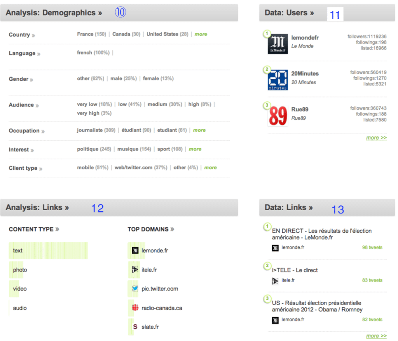Show more interests in the Interest row

[195, 149]
